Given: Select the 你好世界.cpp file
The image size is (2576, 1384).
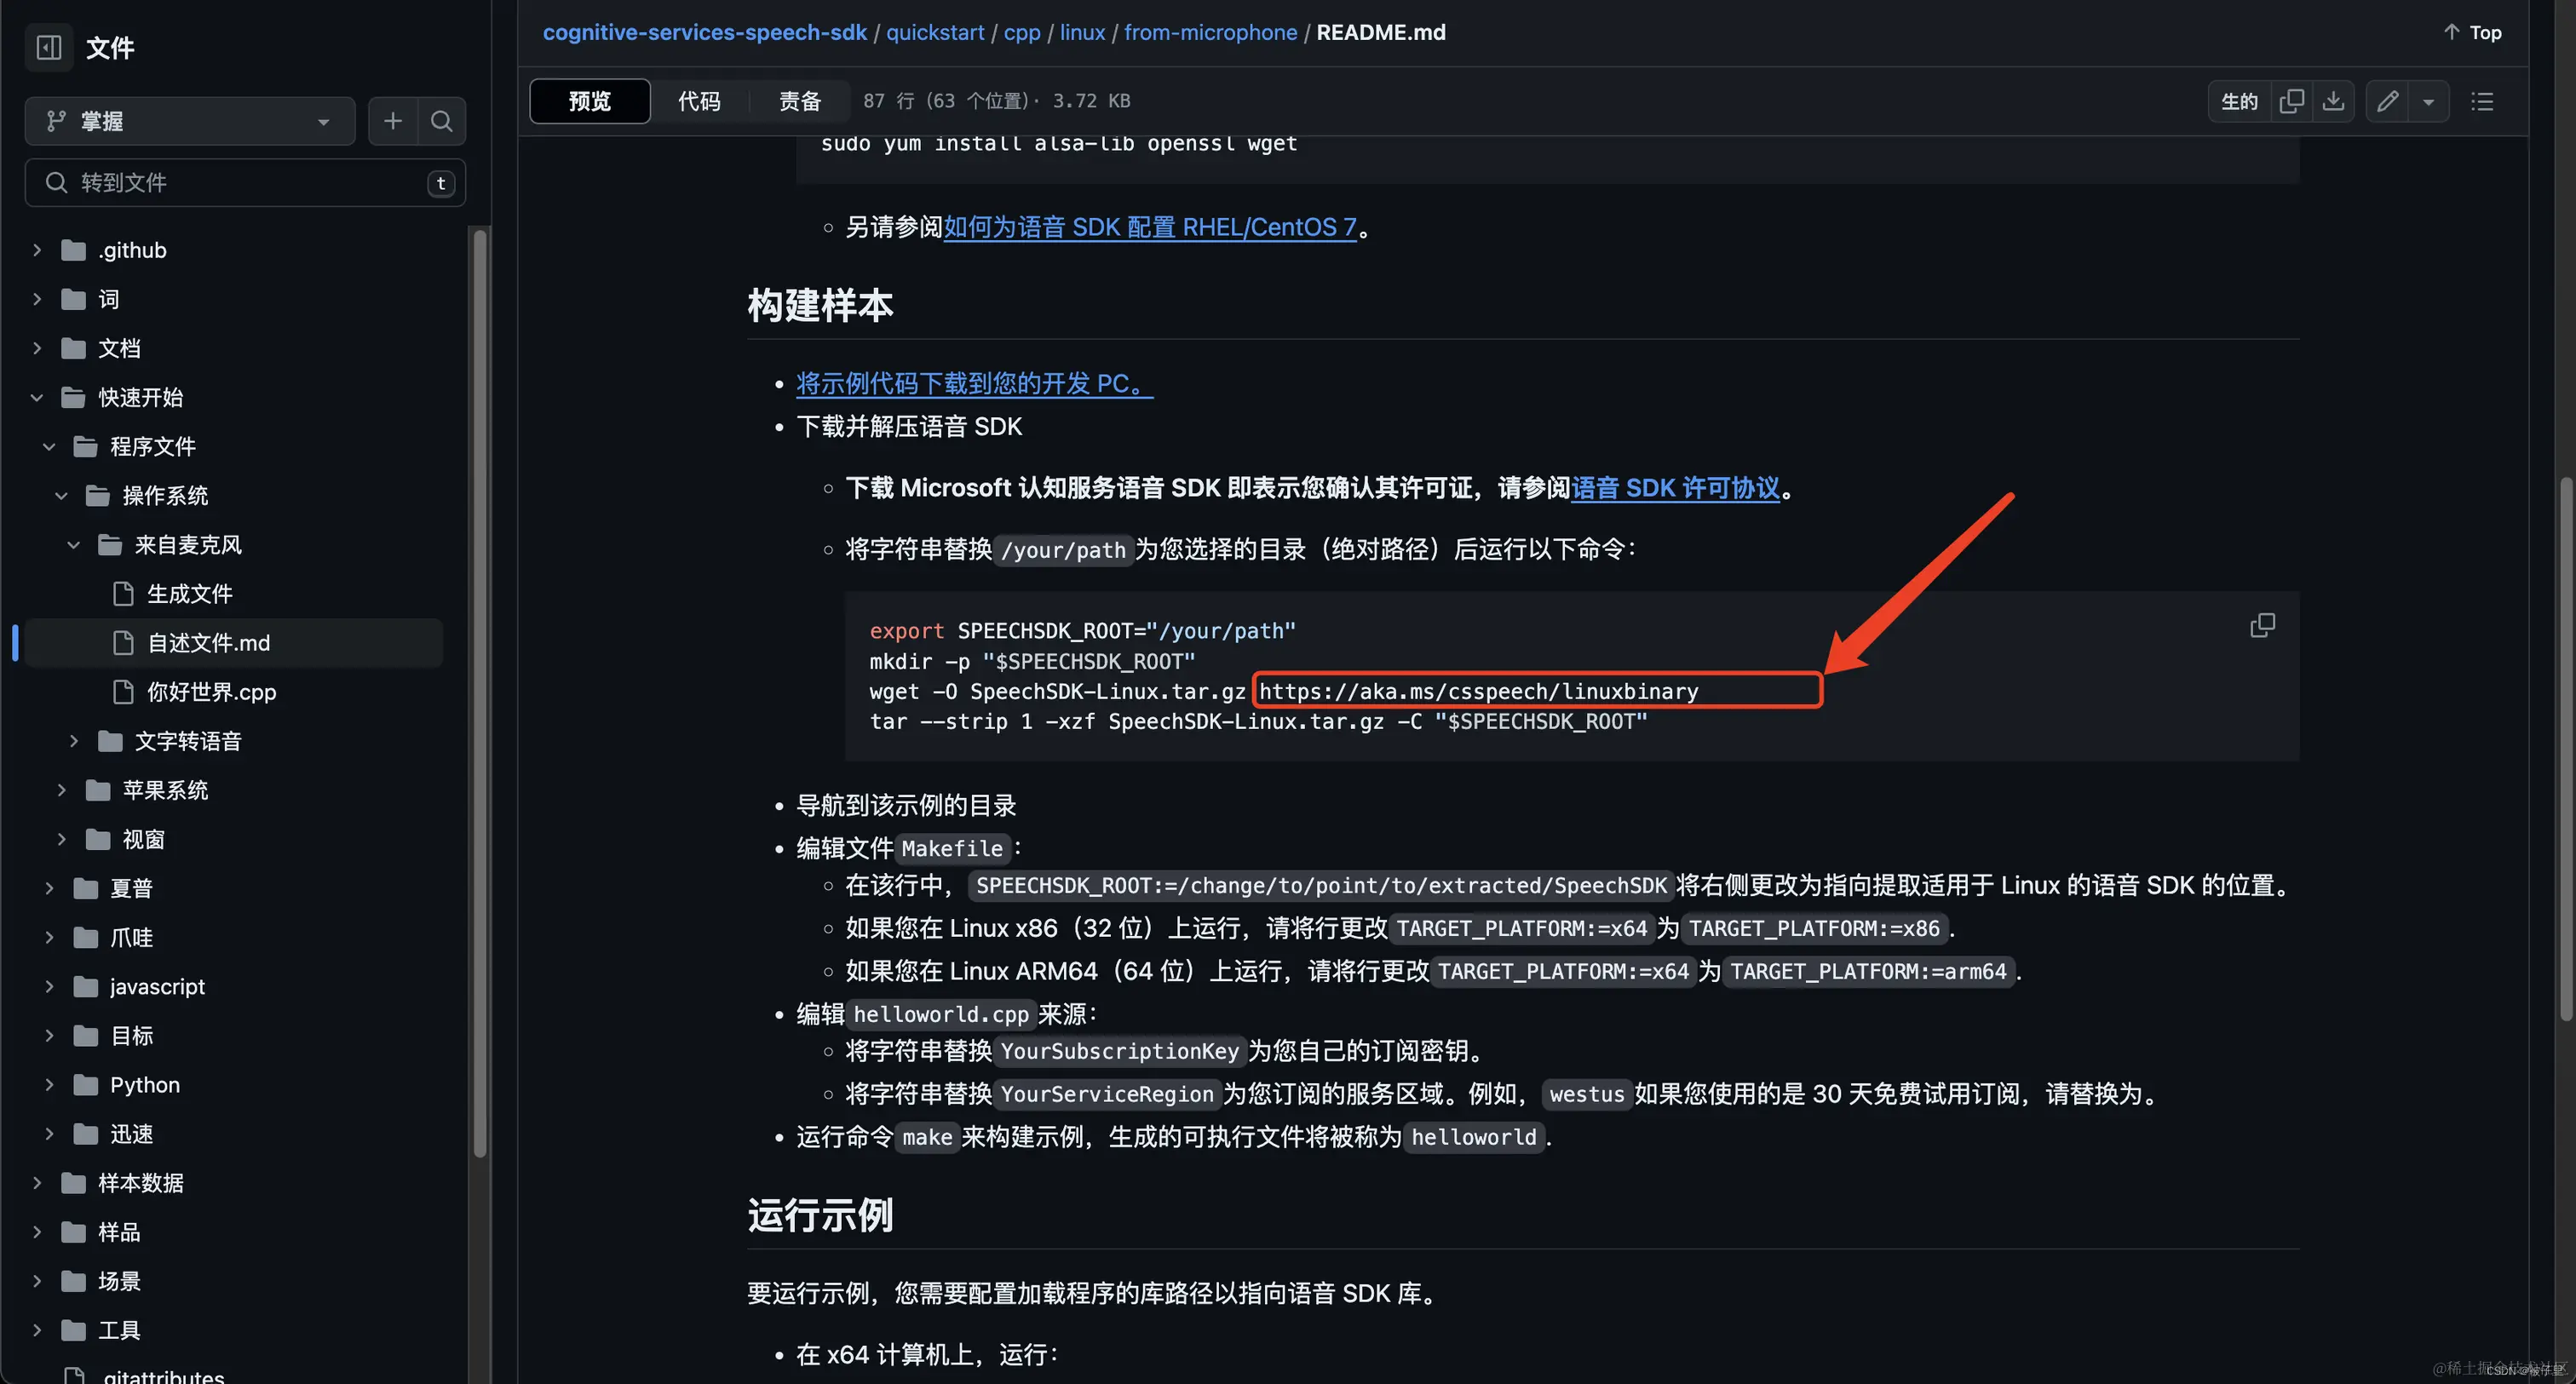Looking at the screenshot, I should pos(212,691).
